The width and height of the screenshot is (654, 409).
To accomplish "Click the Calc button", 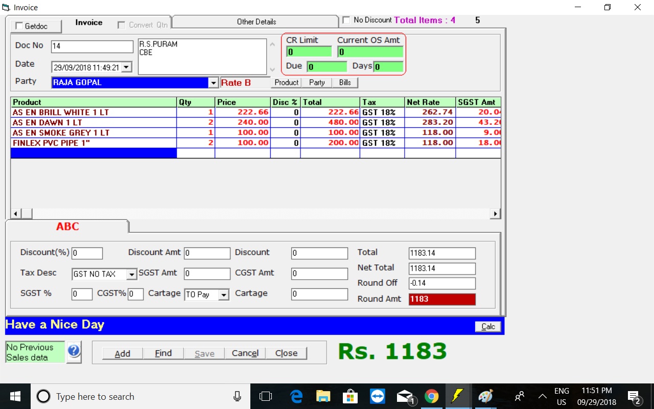I will pos(488,327).
